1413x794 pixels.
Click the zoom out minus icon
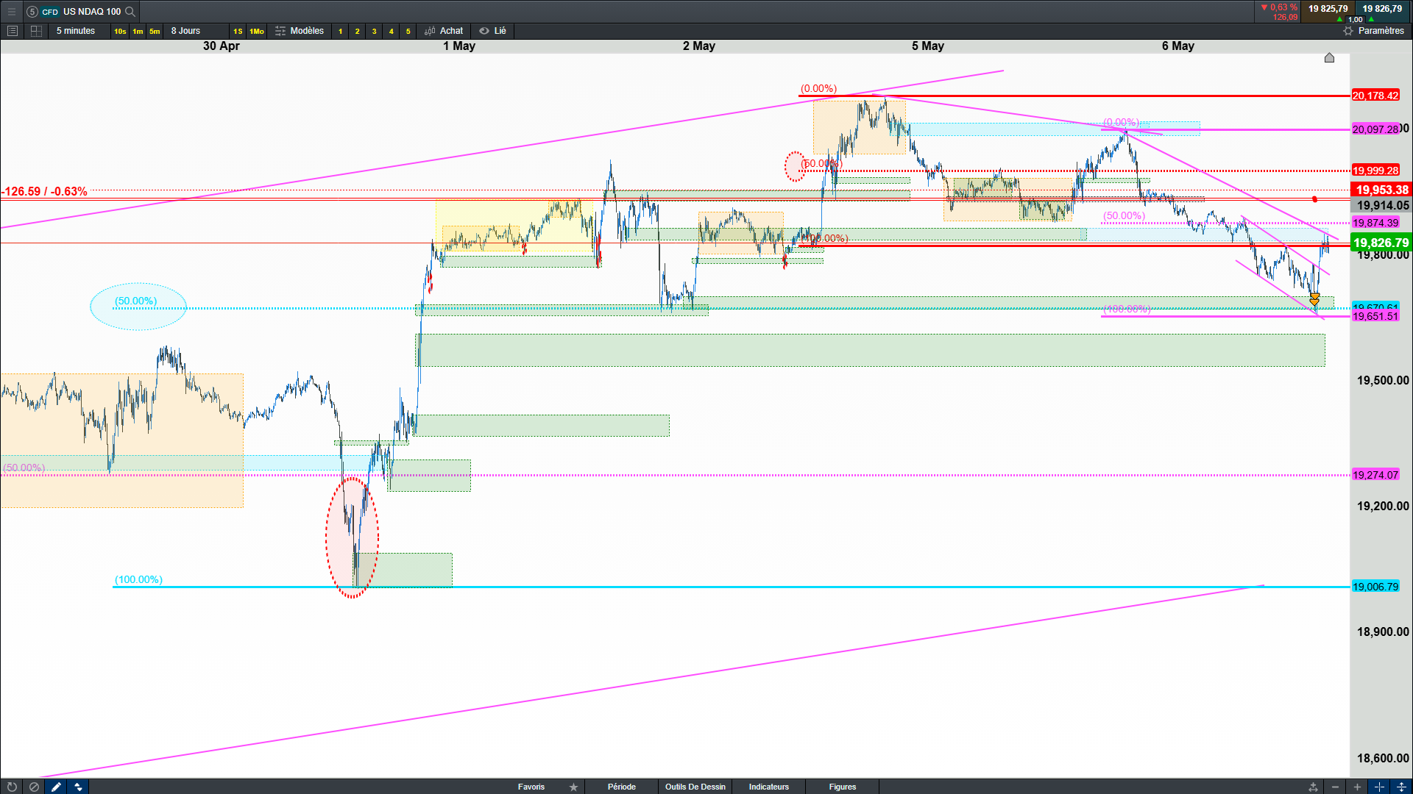coord(1335,787)
